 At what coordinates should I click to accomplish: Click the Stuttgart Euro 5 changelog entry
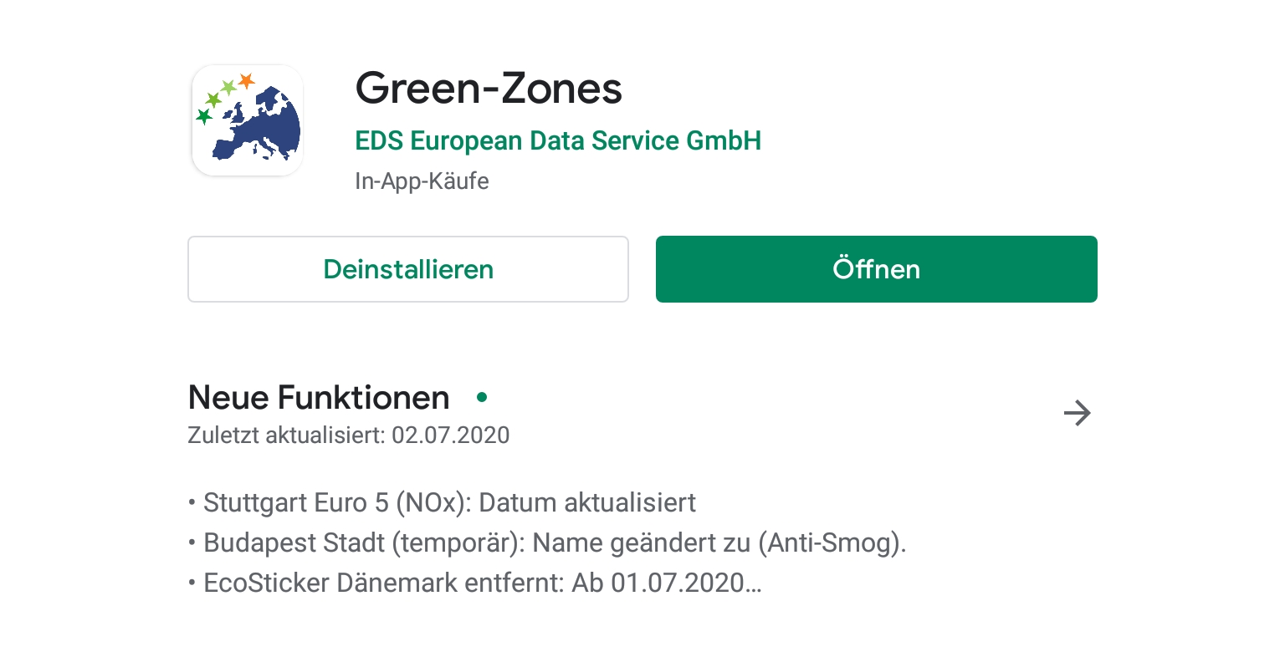tap(449, 503)
